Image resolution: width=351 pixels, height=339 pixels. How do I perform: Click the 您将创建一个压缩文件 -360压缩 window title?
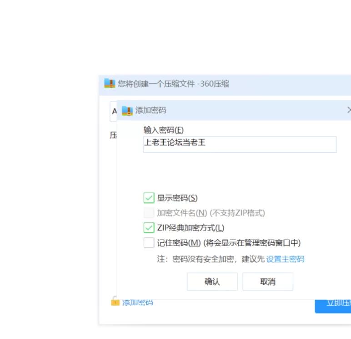[174, 84]
